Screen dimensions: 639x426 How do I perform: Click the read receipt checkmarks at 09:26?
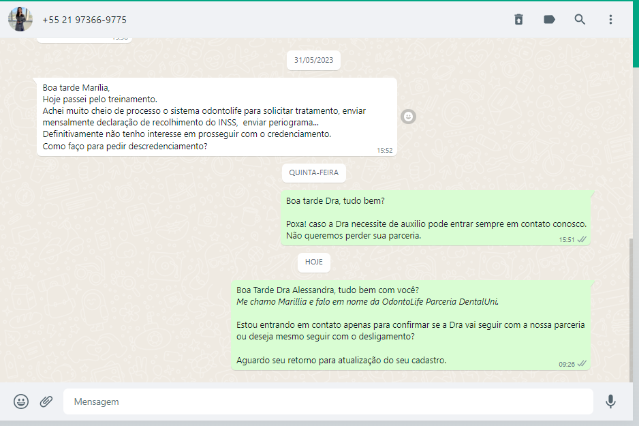coord(582,364)
